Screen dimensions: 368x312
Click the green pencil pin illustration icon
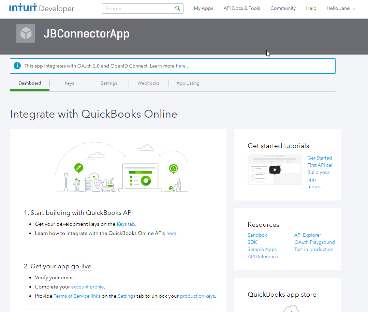coord(78,167)
